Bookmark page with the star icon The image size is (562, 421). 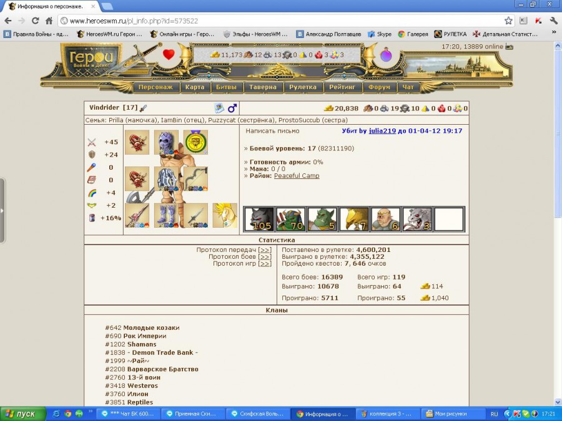click(x=509, y=21)
